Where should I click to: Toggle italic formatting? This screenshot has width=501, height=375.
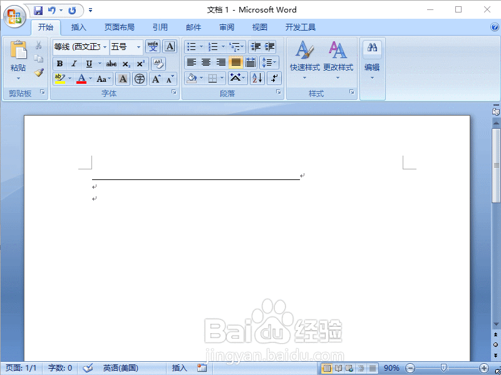[x=74, y=64]
